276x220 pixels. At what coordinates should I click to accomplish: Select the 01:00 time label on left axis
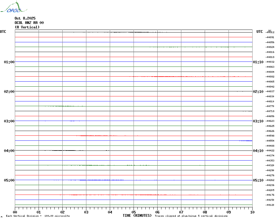tap(9, 62)
